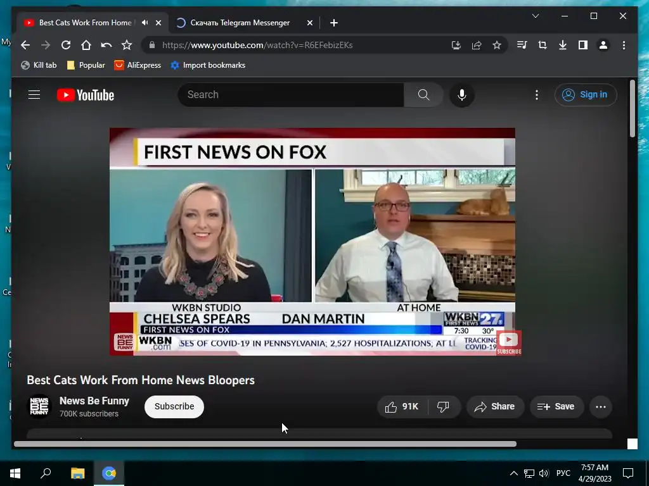This screenshot has width=649, height=486.
Task: Click the forward navigation arrow
Action: [x=46, y=45]
